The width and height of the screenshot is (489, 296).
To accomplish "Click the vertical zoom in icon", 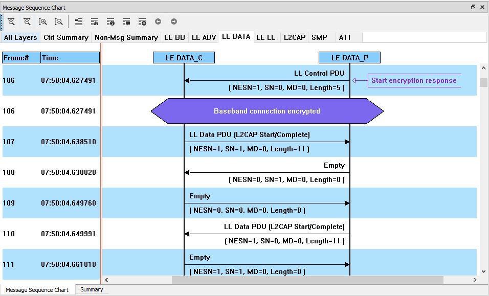I will (x=43, y=21).
